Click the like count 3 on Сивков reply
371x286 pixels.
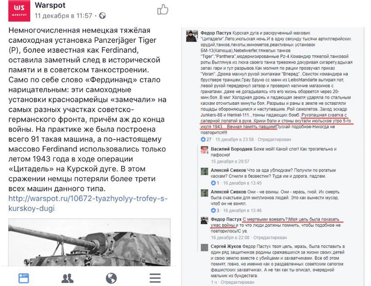click(218, 211)
